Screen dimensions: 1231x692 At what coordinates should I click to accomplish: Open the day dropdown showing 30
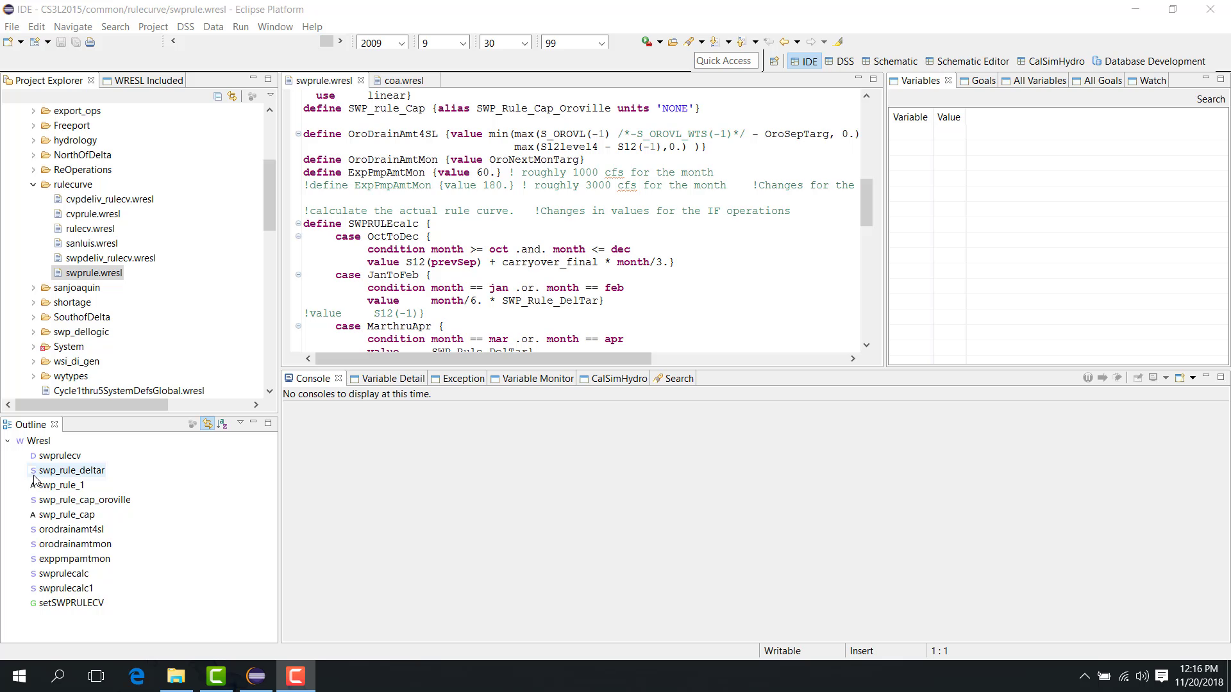pos(524,44)
